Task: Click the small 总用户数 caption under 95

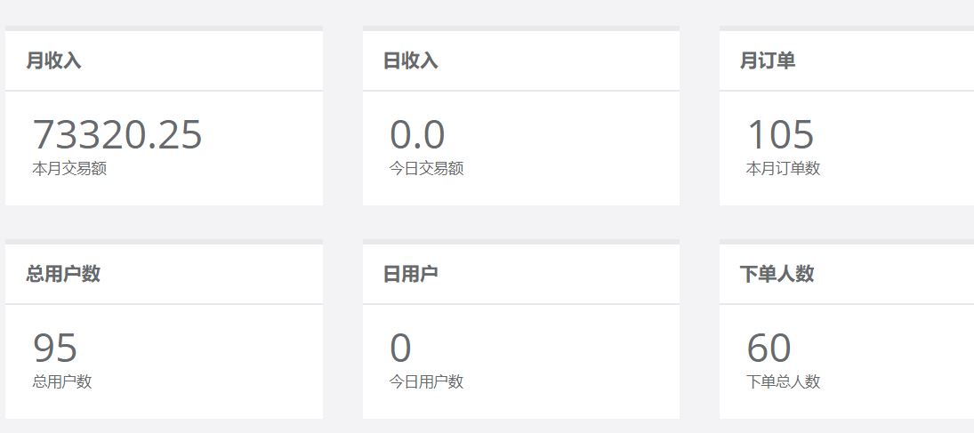Action: click(62, 382)
